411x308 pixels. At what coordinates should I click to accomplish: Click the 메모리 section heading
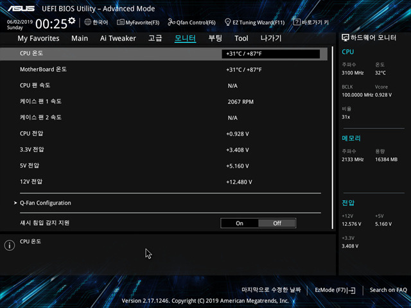click(351, 139)
